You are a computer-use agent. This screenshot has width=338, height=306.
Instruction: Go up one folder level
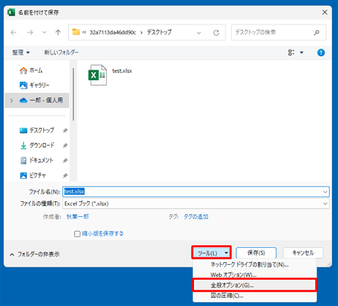[x=58, y=32]
